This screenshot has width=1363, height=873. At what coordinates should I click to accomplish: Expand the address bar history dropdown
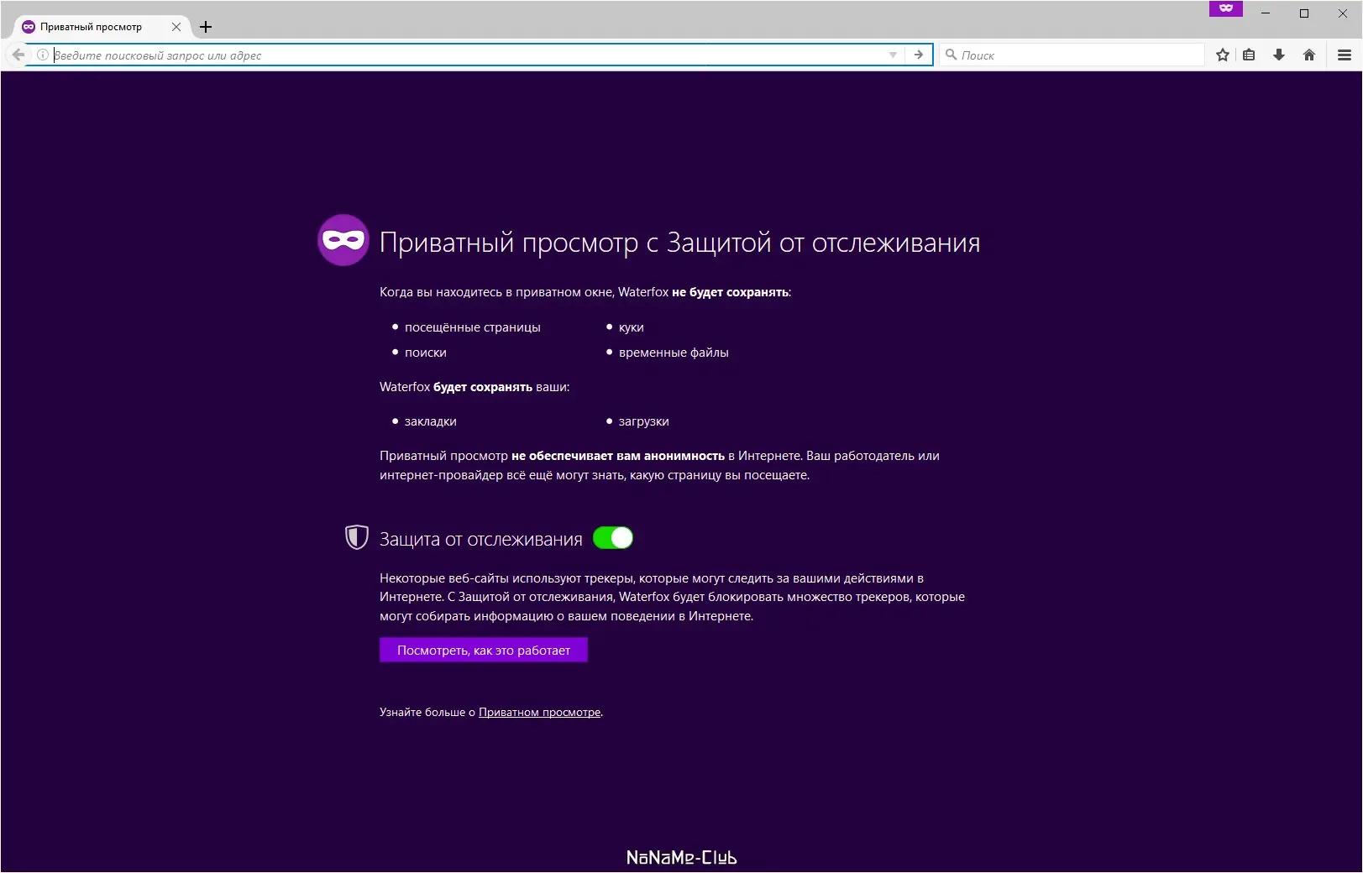tap(893, 55)
